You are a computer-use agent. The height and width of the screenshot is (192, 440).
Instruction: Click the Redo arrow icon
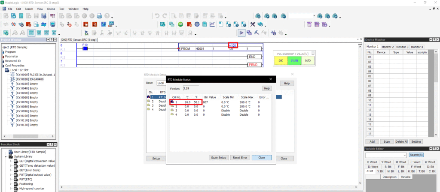[165, 16]
